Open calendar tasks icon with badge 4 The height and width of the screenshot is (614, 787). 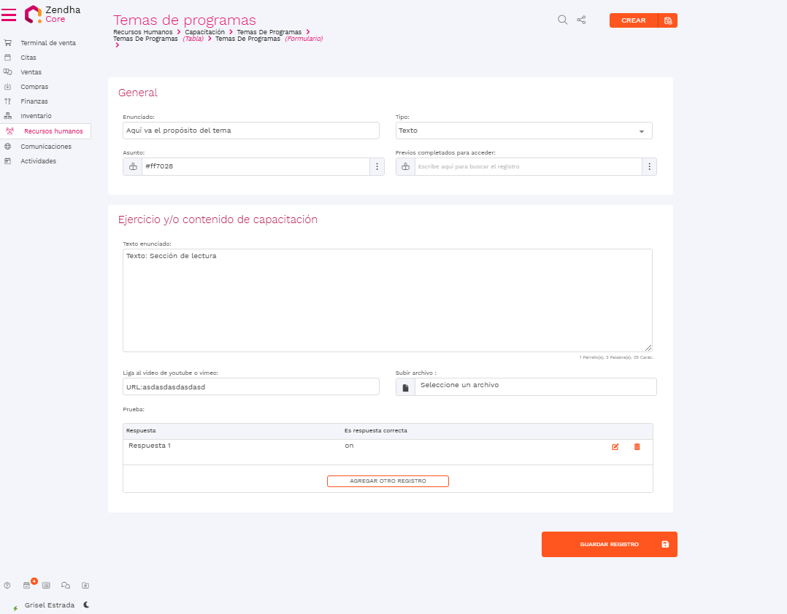[27, 585]
